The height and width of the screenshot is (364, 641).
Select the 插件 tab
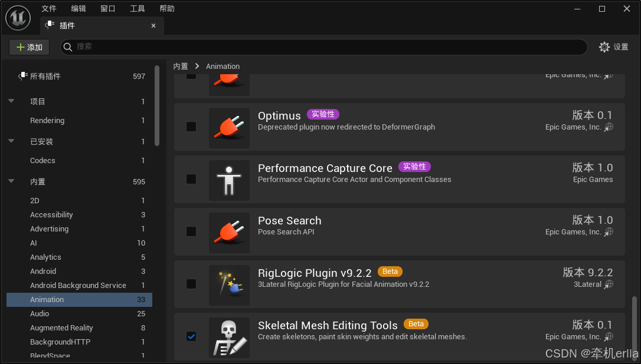[x=102, y=25]
